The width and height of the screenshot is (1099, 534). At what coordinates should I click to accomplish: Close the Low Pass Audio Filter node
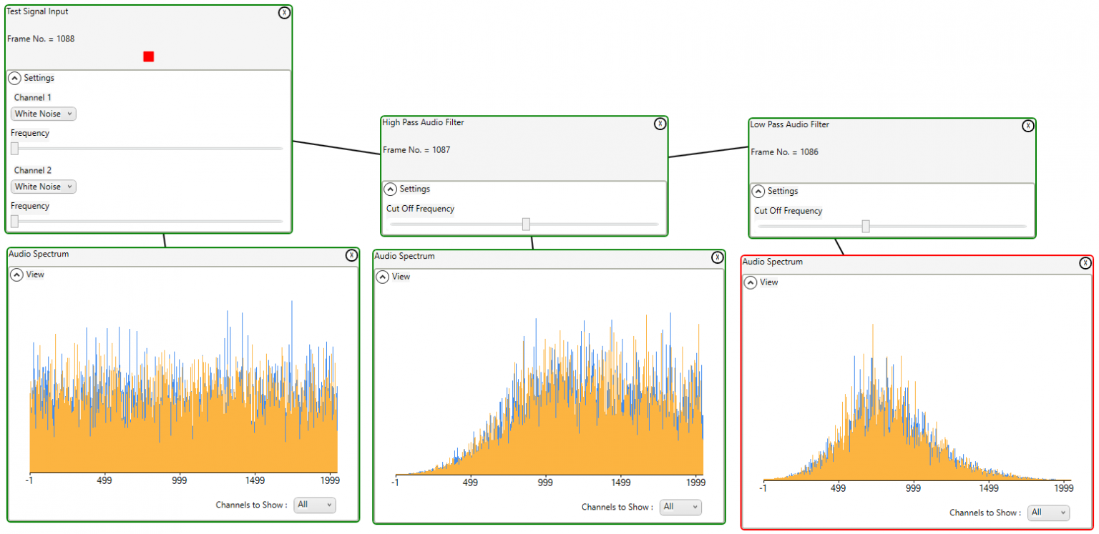[x=1028, y=125]
